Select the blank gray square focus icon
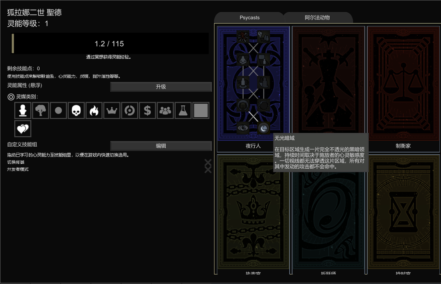The image size is (441, 284). pos(201,110)
